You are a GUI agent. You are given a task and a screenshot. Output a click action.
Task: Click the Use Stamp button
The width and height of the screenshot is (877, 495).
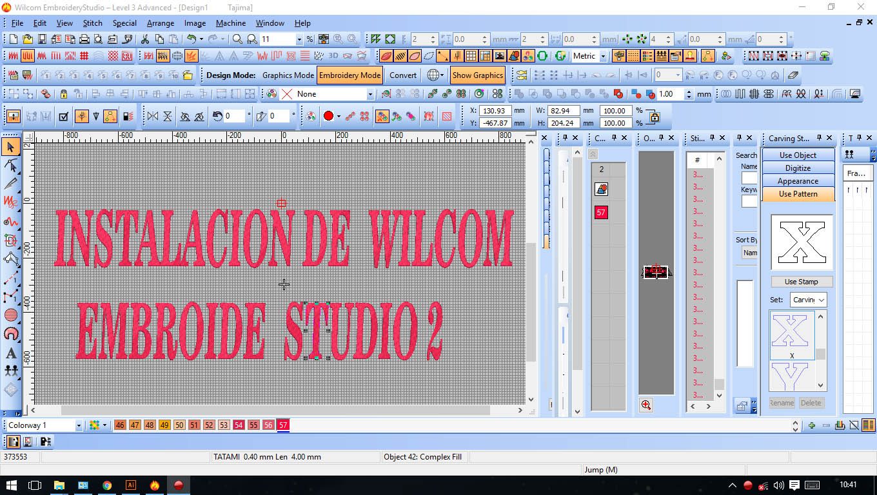tap(801, 282)
